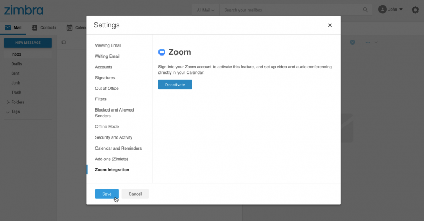Click the Contacts address book icon

34,27
